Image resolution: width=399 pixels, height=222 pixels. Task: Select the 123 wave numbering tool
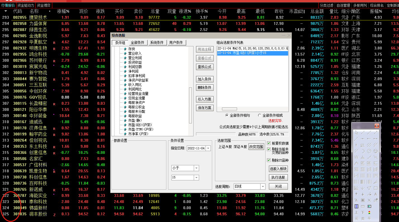tap(362, 145)
